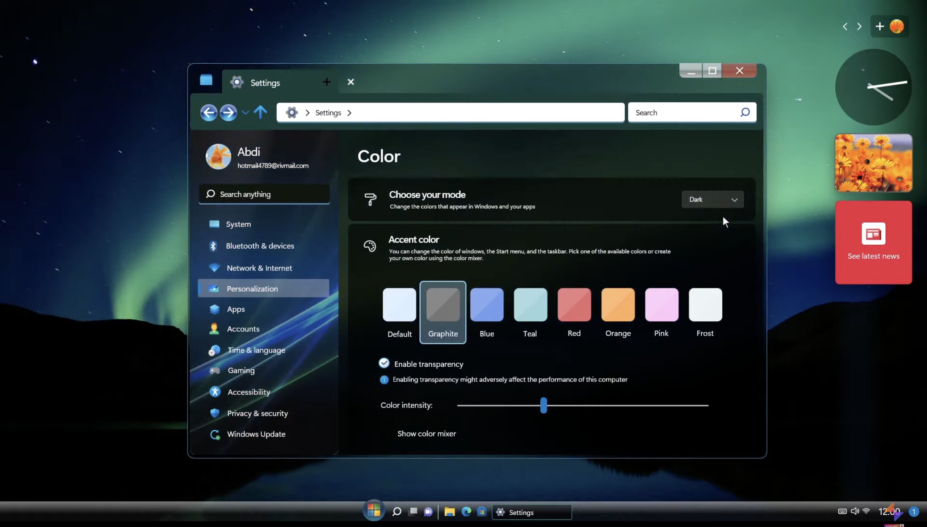The image size is (927, 527).
Task: Select the Default accent color swatch
Action: [399, 304]
